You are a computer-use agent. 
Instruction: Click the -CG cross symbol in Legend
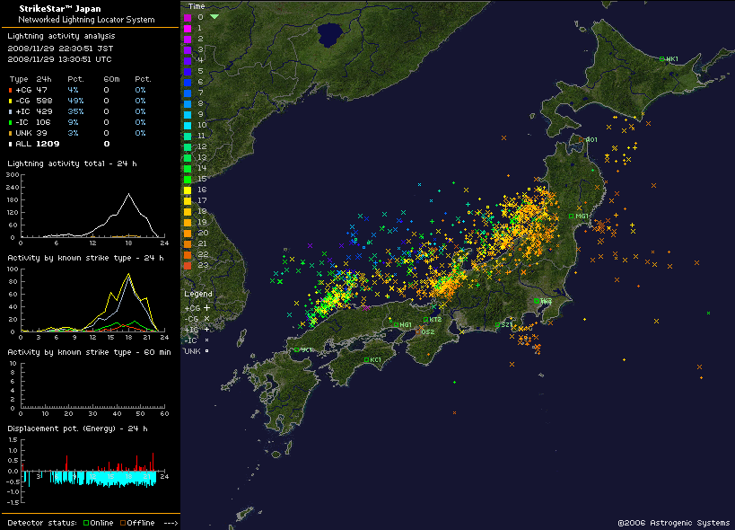(x=207, y=319)
